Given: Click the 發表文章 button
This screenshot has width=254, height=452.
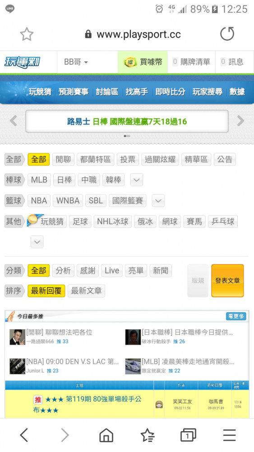Looking at the screenshot, I should [227, 281].
